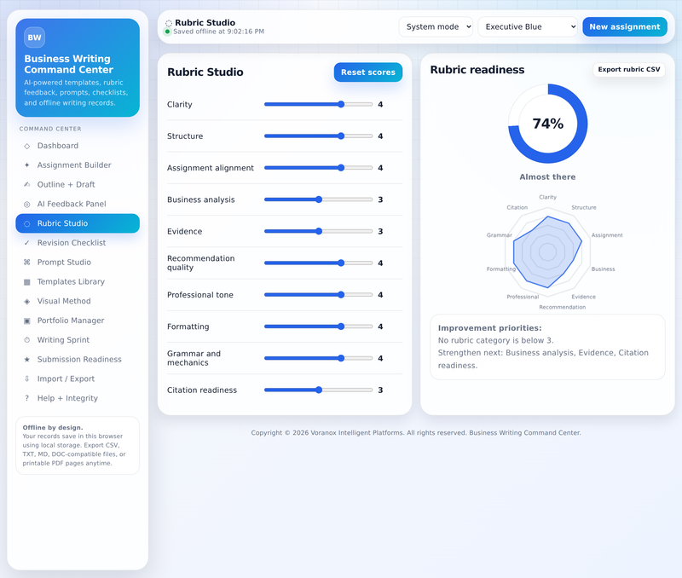Image resolution: width=682 pixels, height=578 pixels.
Task: Click the Reset scores button
Action: [368, 72]
